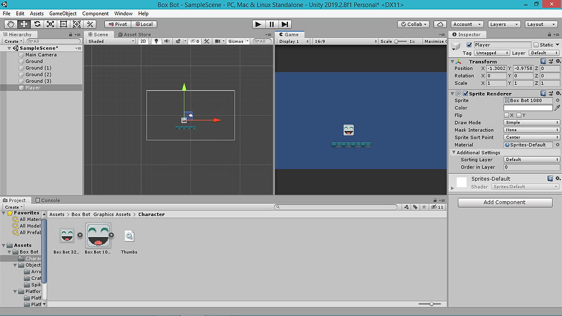Open the Layer dropdown in Inspector
The height and width of the screenshot is (316, 562).
[544, 53]
